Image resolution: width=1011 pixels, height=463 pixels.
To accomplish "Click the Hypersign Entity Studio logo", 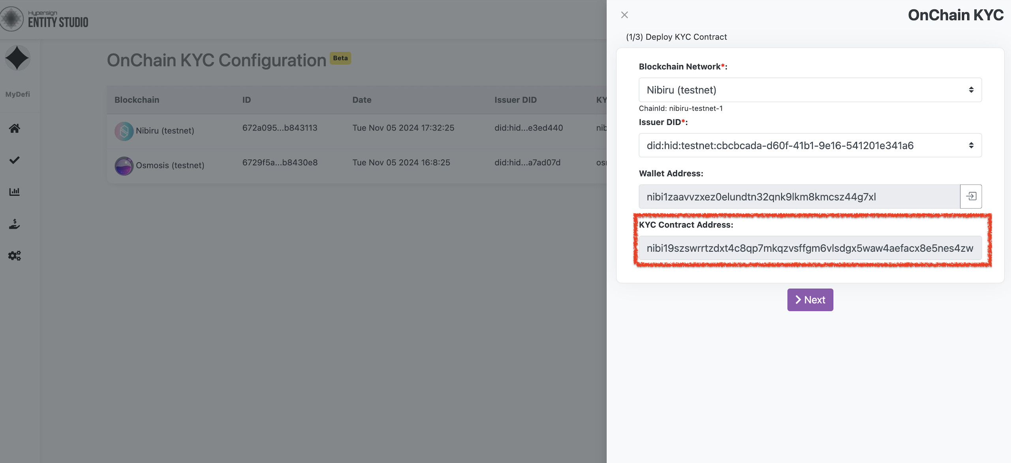I will click(x=44, y=19).
